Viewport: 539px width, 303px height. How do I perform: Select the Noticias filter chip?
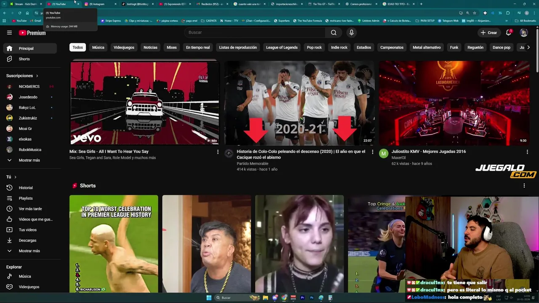click(x=150, y=48)
